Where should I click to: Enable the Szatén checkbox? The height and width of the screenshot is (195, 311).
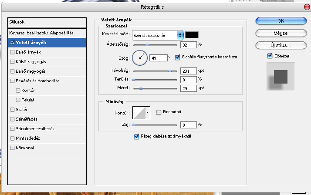[x=12, y=109]
